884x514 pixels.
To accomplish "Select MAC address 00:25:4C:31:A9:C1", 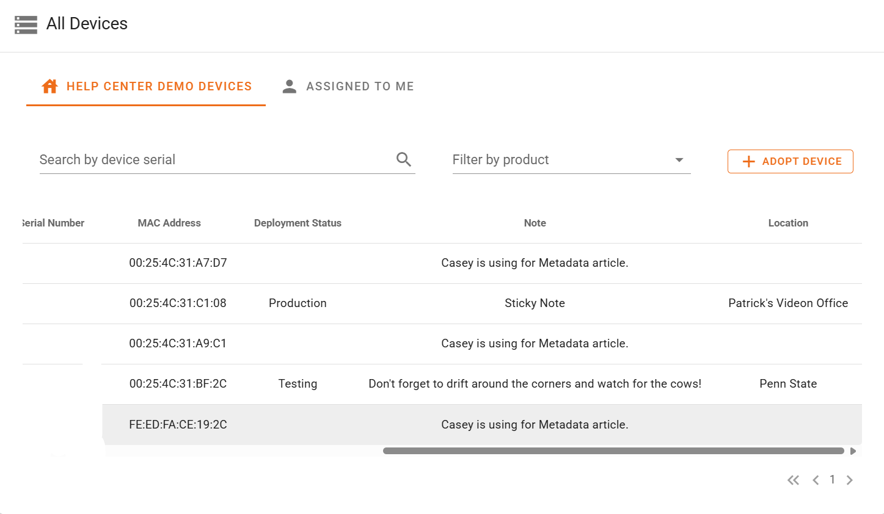I will 178,343.
